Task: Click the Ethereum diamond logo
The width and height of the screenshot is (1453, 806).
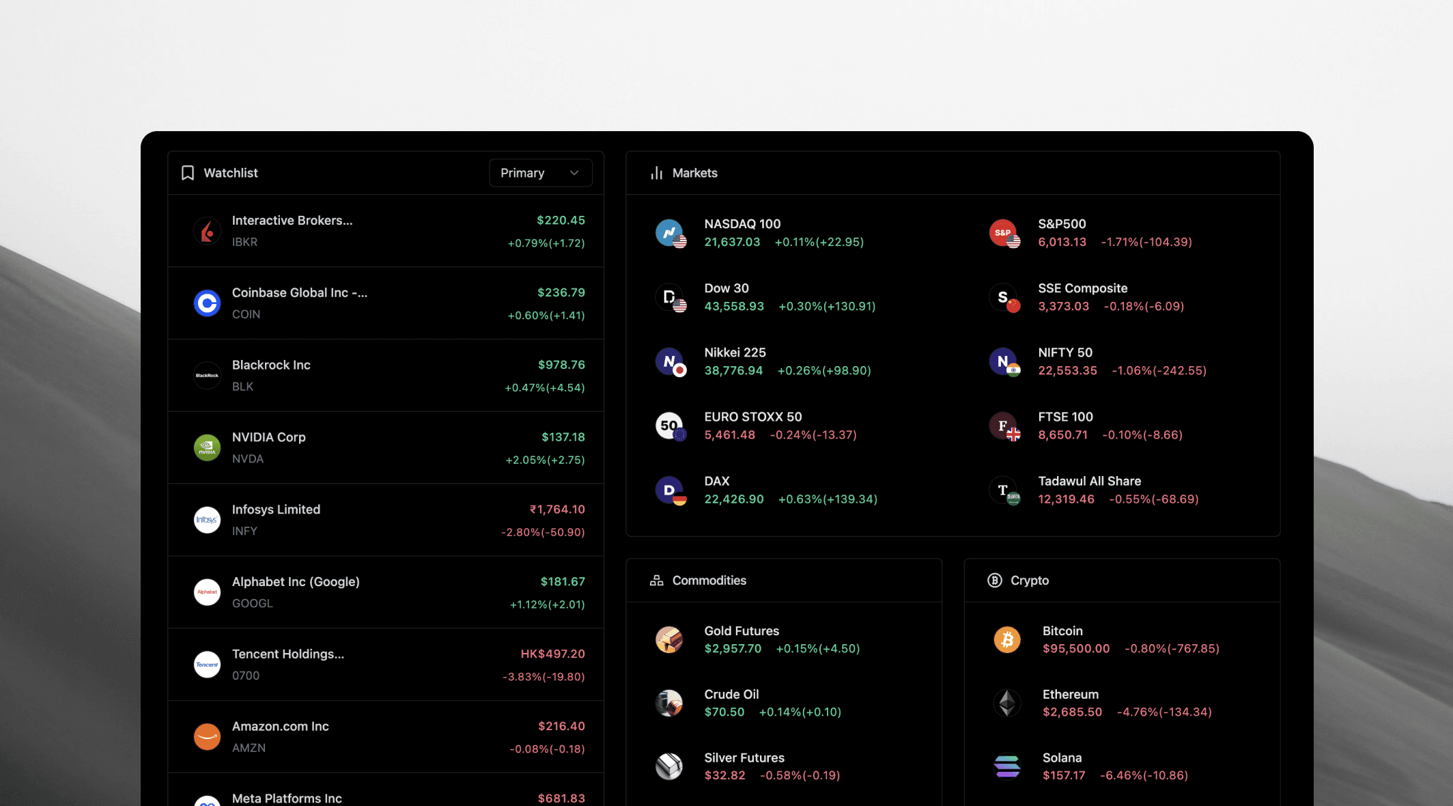Action: [x=1007, y=703]
